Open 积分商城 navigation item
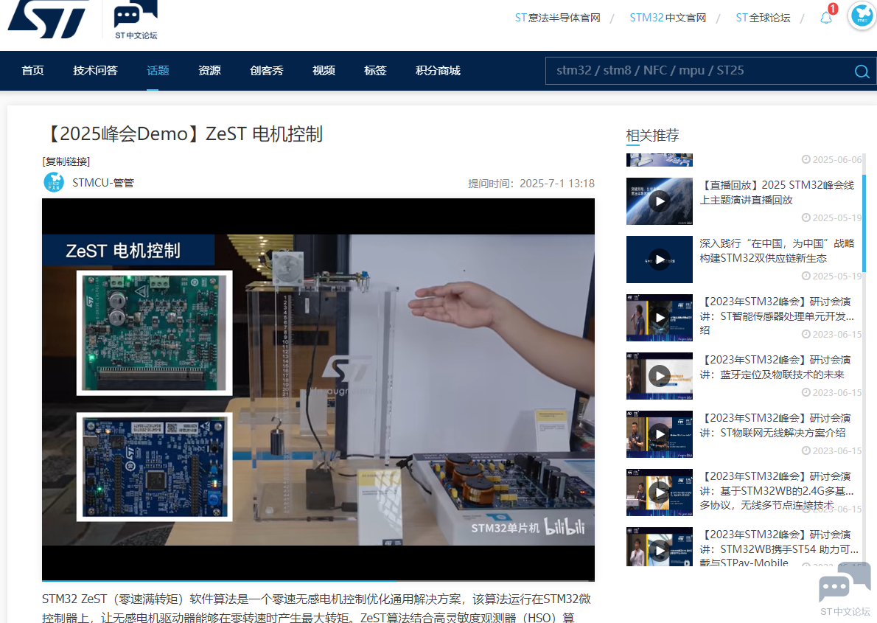Image resolution: width=877 pixels, height=623 pixels. tap(437, 71)
